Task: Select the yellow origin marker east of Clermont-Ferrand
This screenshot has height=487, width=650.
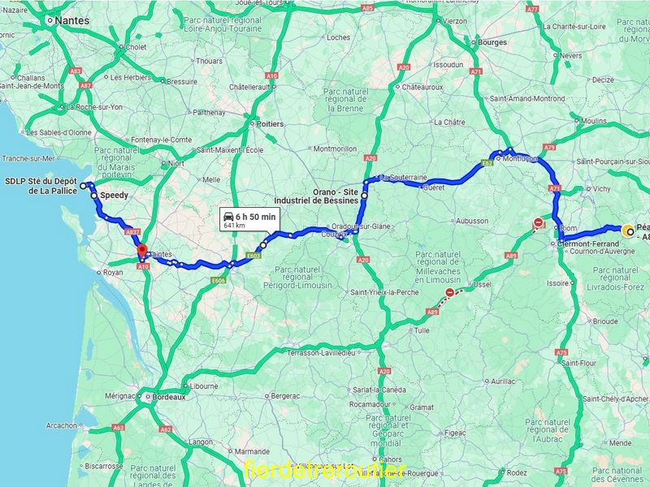Action: [x=629, y=231]
